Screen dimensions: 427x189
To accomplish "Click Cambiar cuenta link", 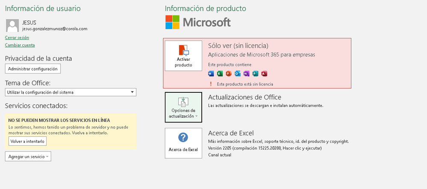I will click(x=20, y=45).
